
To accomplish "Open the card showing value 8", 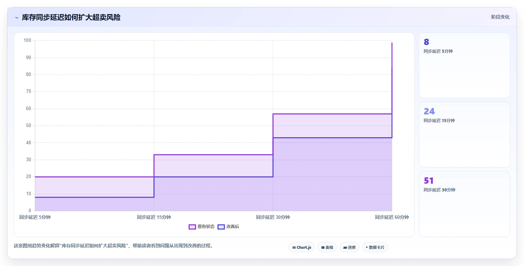I will [x=464, y=65].
